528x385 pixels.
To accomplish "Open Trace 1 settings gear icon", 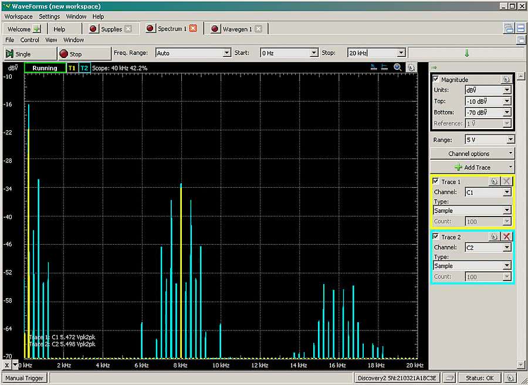I will tap(494, 181).
